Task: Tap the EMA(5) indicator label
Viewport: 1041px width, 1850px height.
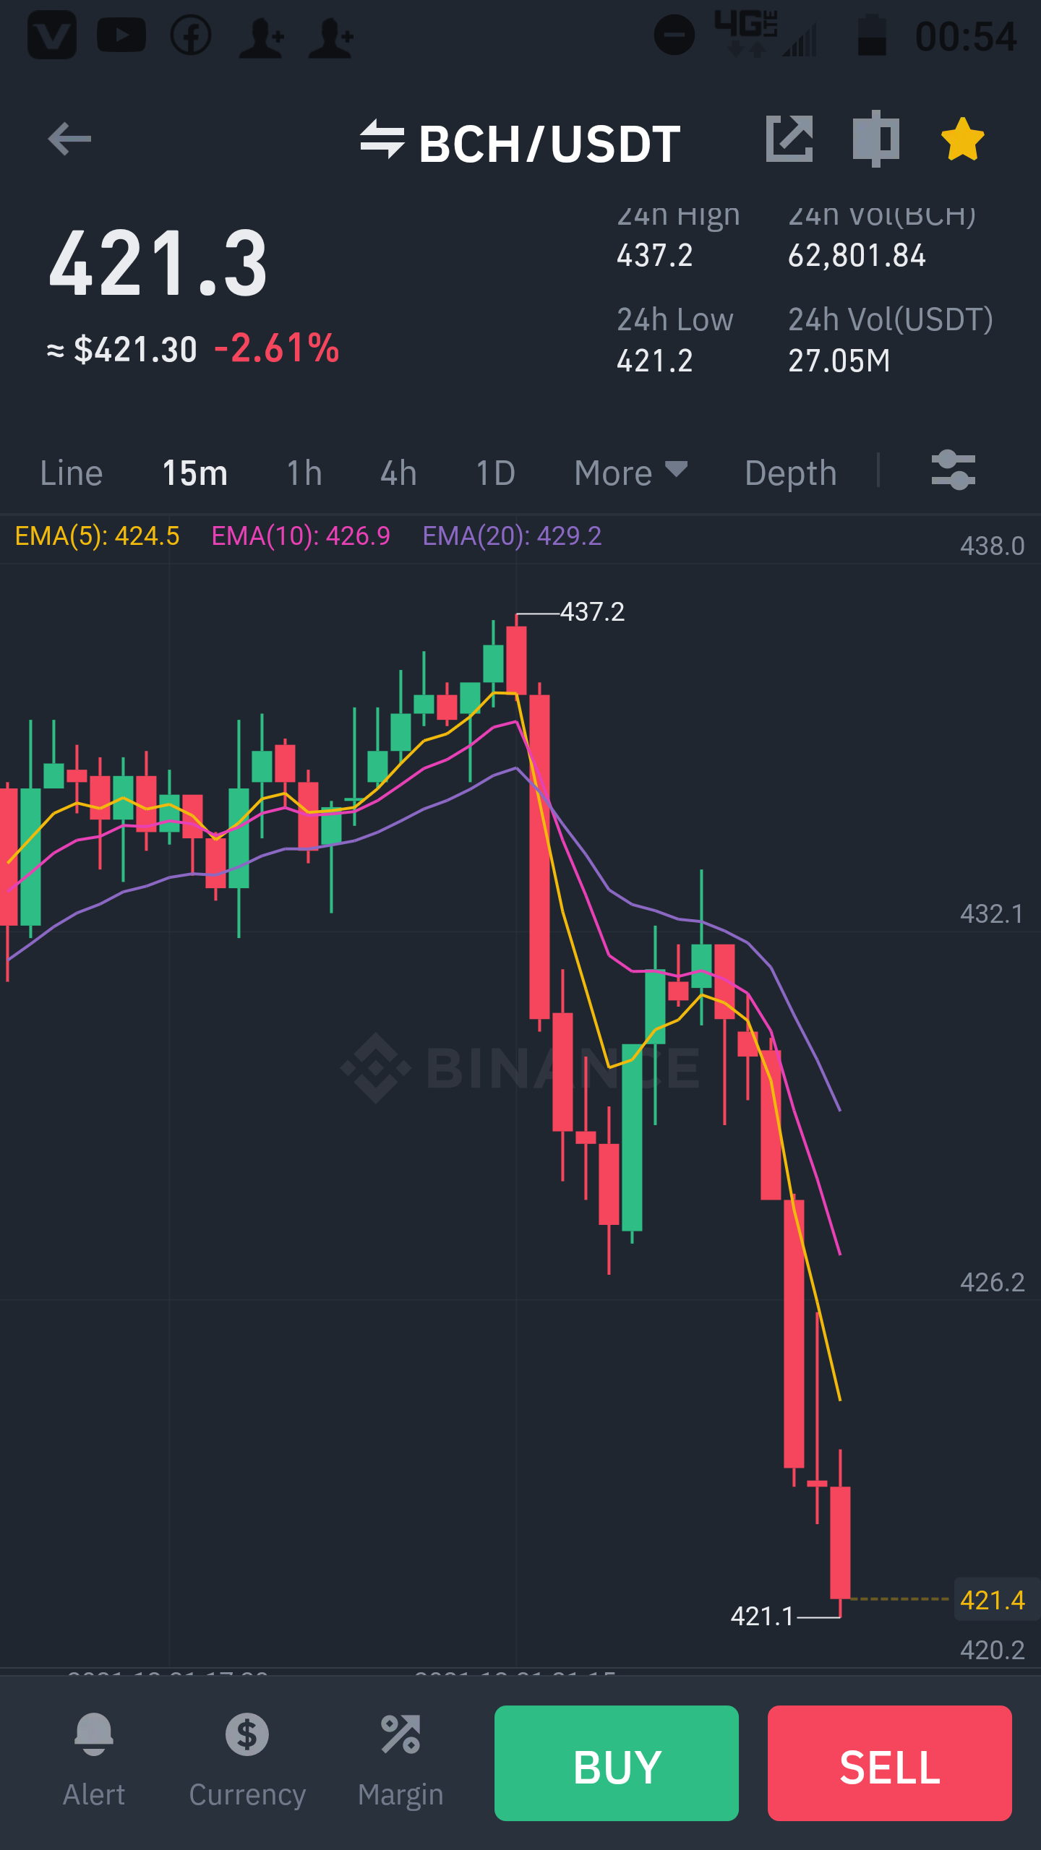Action: click(97, 536)
